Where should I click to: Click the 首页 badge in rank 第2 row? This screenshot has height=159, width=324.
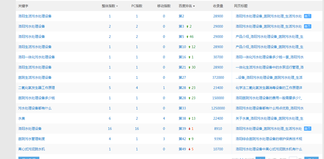[x=307, y=16]
